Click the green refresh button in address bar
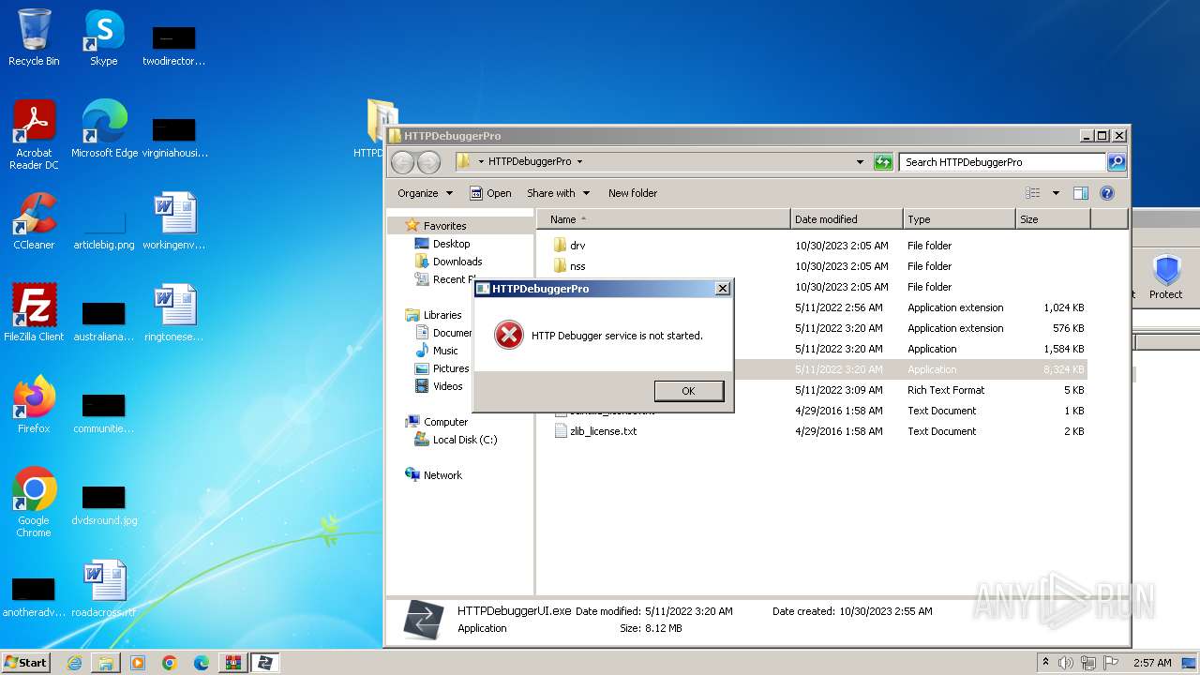Image resolution: width=1200 pixels, height=675 pixels. pos(883,162)
